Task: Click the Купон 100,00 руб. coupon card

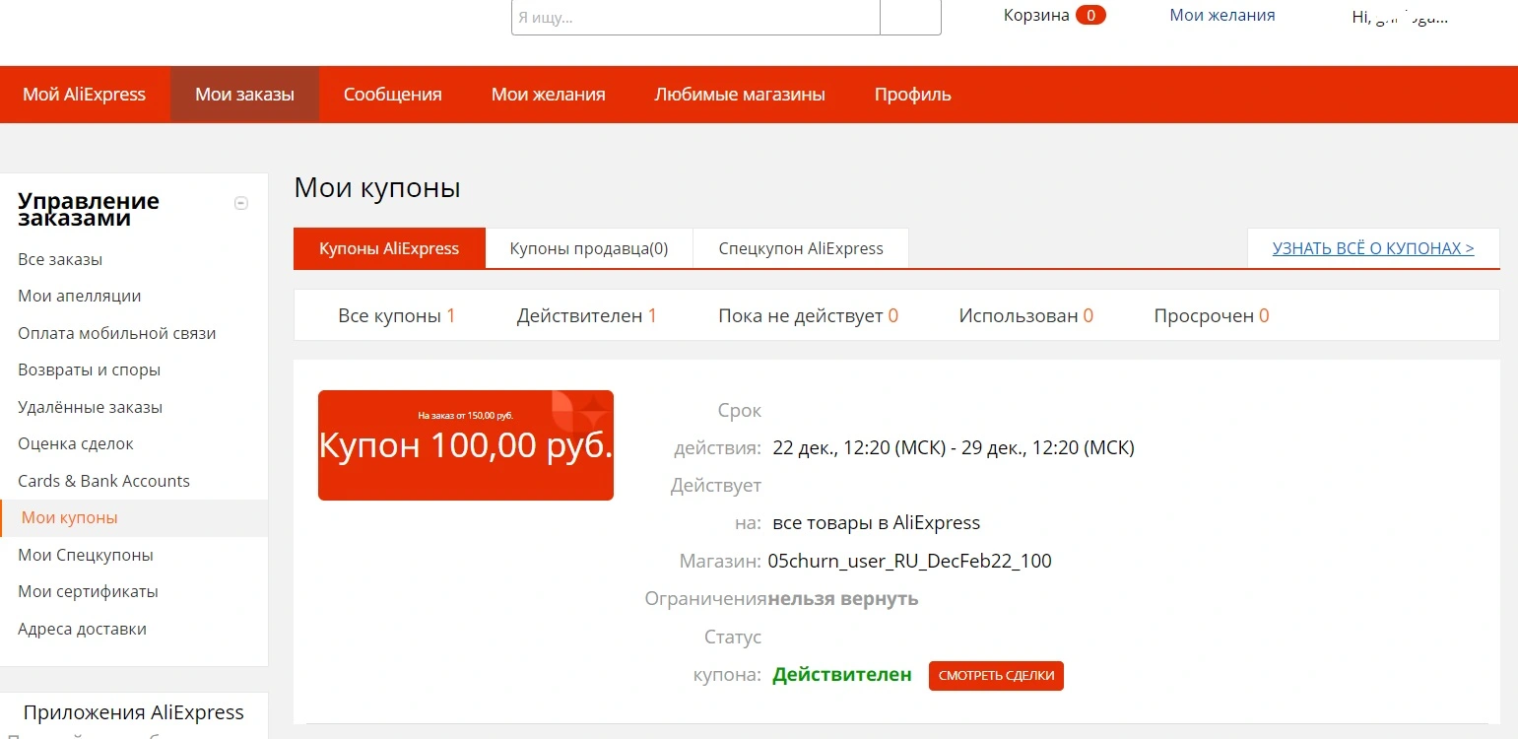Action: tap(466, 445)
